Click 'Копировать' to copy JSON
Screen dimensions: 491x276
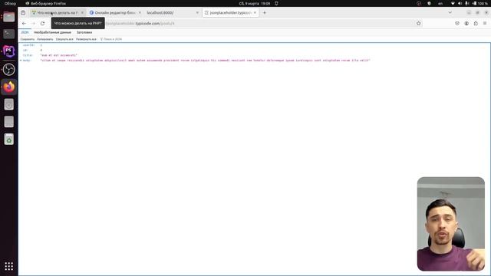click(x=45, y=39)
